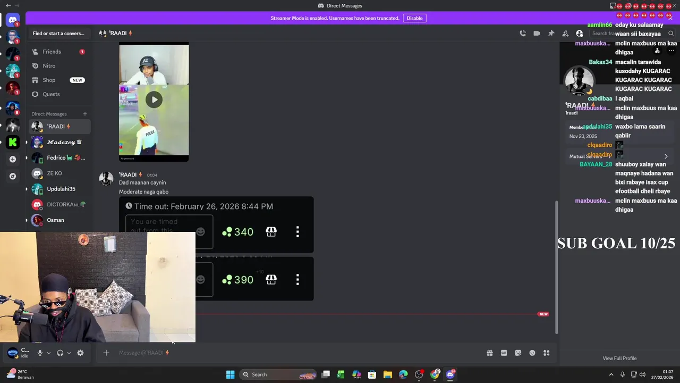Open profile more-options dots

(671, 51)
